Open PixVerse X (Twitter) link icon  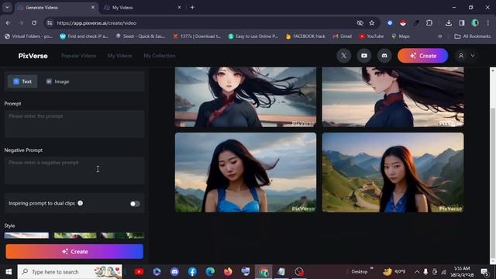[344, 56]
